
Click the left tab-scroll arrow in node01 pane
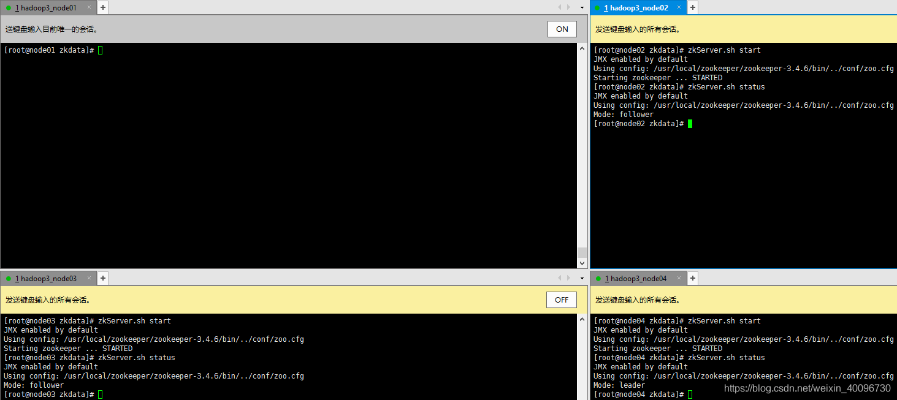[560, 7]
